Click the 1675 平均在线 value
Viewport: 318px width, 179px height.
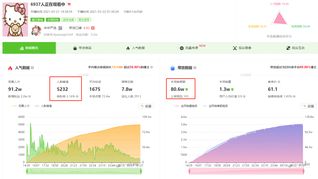95,89
